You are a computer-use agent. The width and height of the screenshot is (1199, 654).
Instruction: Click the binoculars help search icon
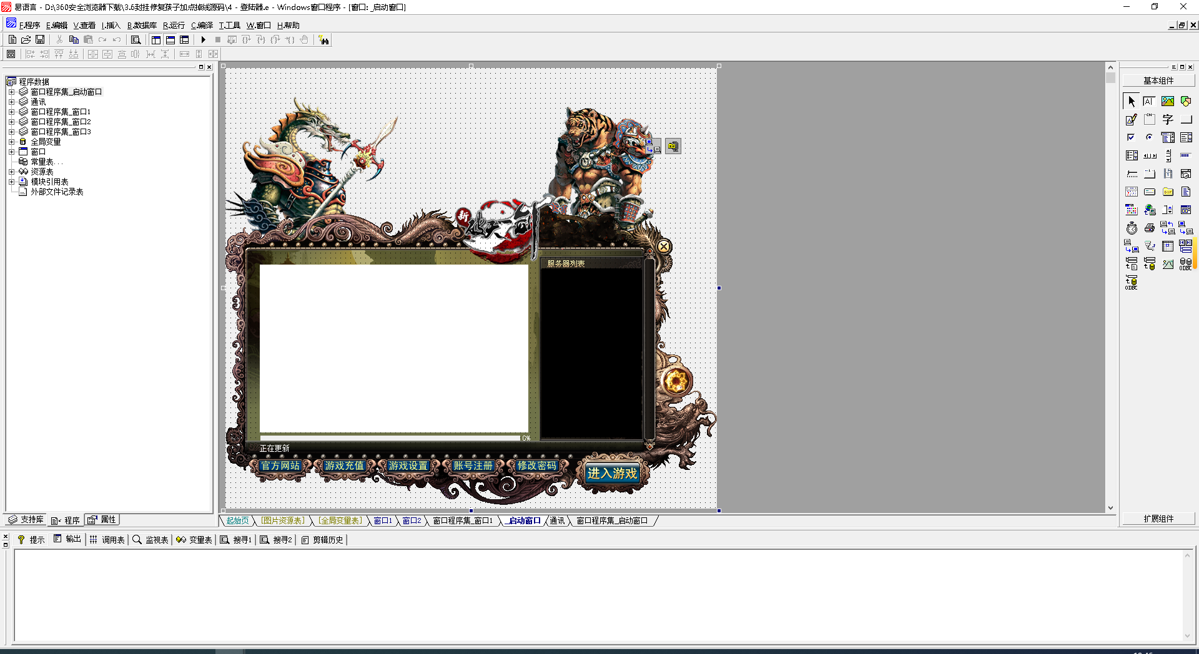point(323,40)
